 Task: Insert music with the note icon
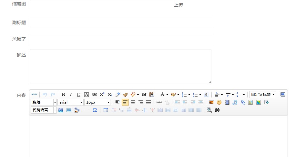(235, 102)
